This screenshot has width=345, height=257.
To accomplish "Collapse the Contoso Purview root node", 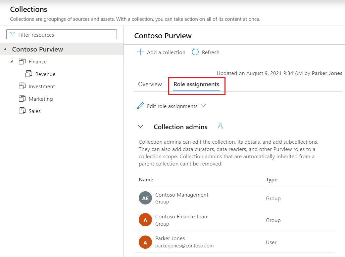I will (x=5, y=49).
